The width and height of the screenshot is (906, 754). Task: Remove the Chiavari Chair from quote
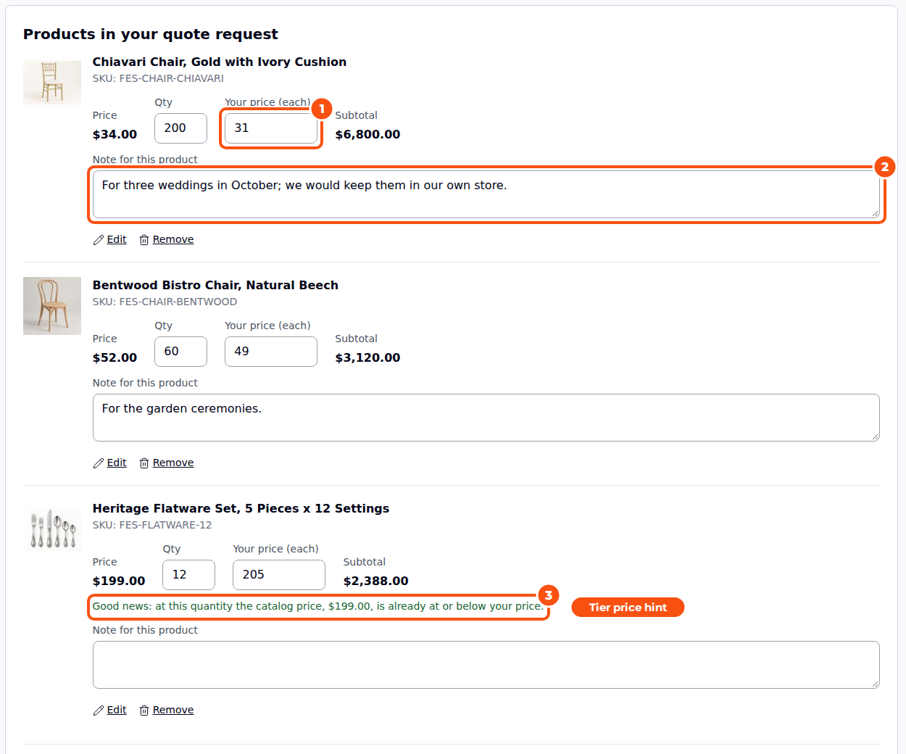point(173,239)
